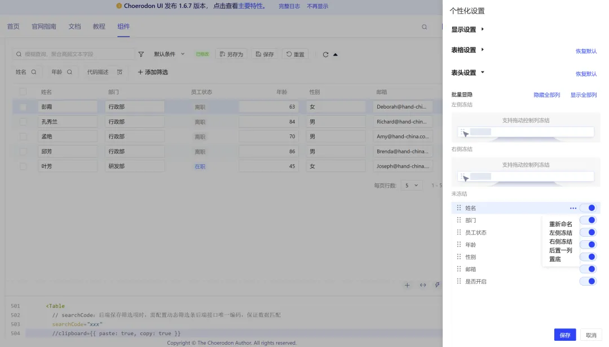
Task: Toggle visibility switch for 性别 column
Action: pyautogui.click(x=588, y=257)
